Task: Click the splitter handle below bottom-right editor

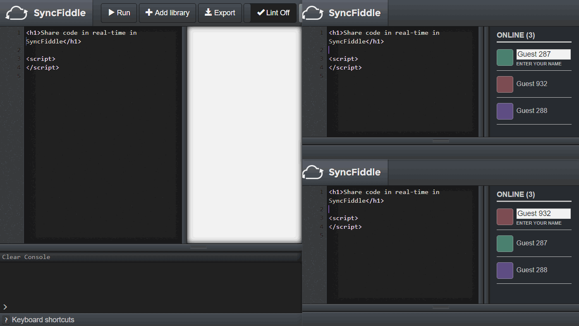Action: 440,307
